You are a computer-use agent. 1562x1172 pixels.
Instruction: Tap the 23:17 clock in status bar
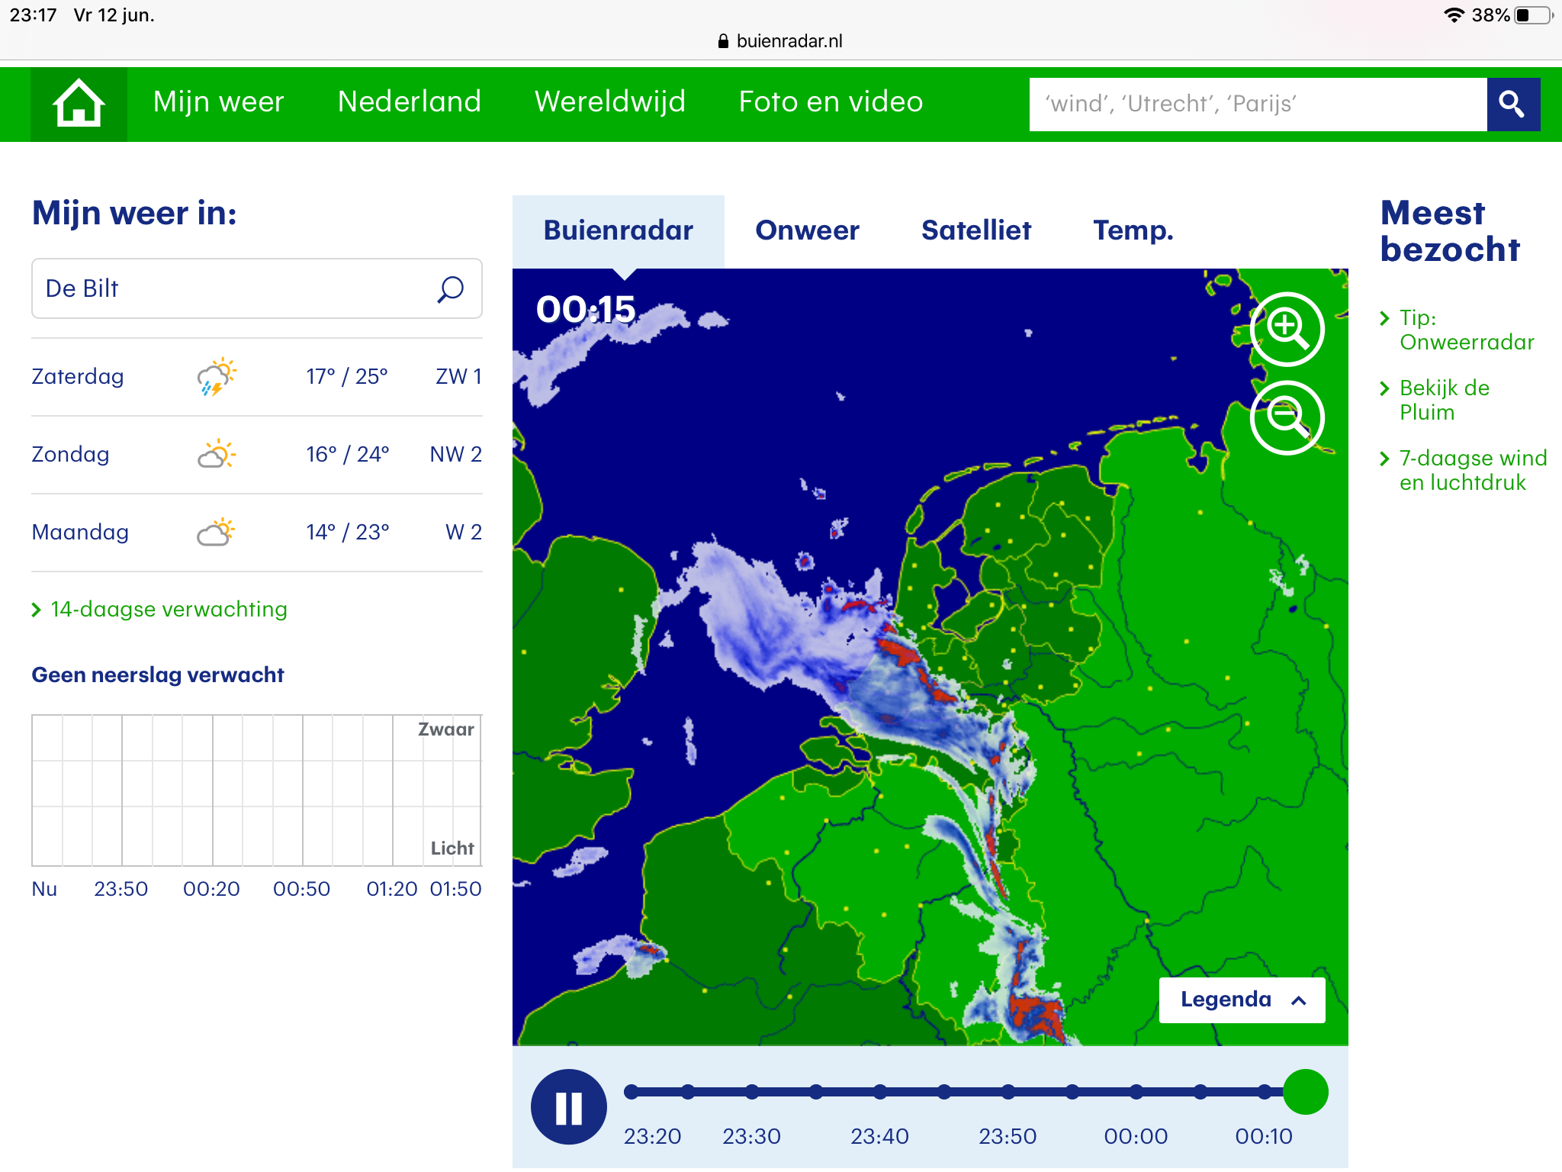pyautogui.click(x=34, y=15)
